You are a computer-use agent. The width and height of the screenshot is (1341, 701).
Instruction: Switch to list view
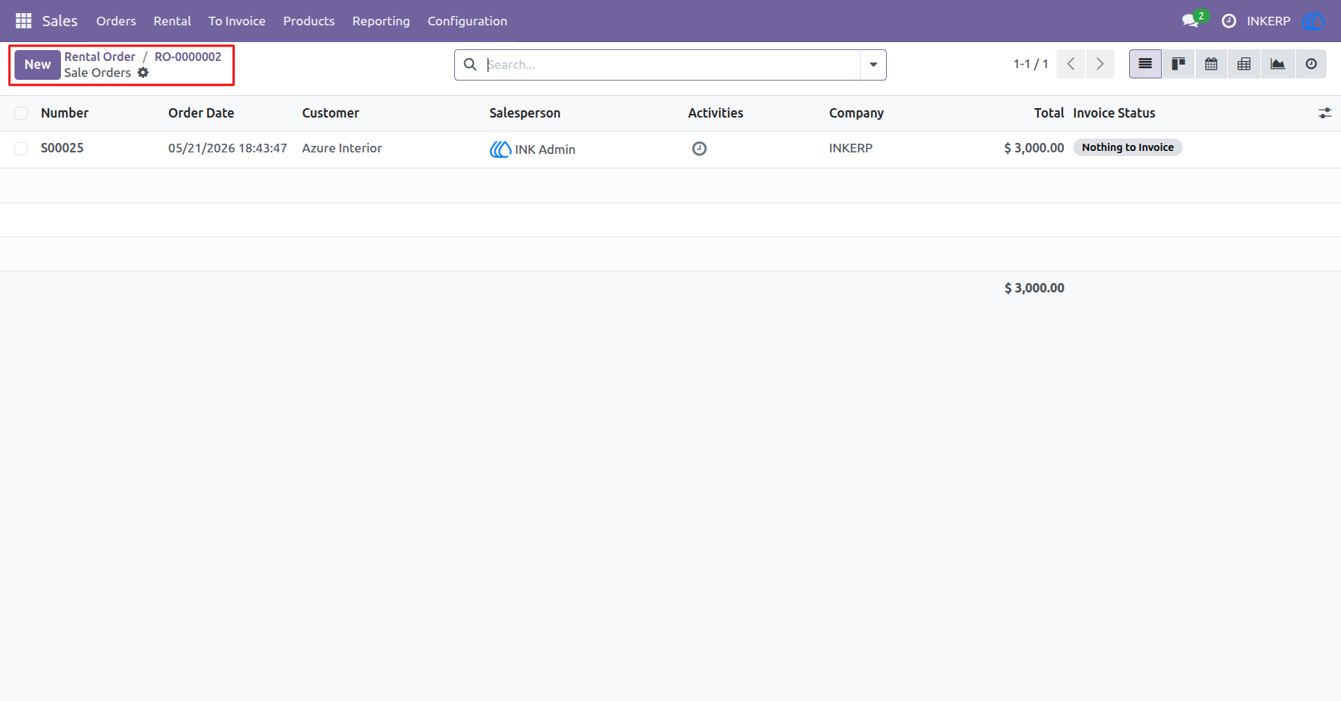pyautogui.click(x=1145, y=64)
